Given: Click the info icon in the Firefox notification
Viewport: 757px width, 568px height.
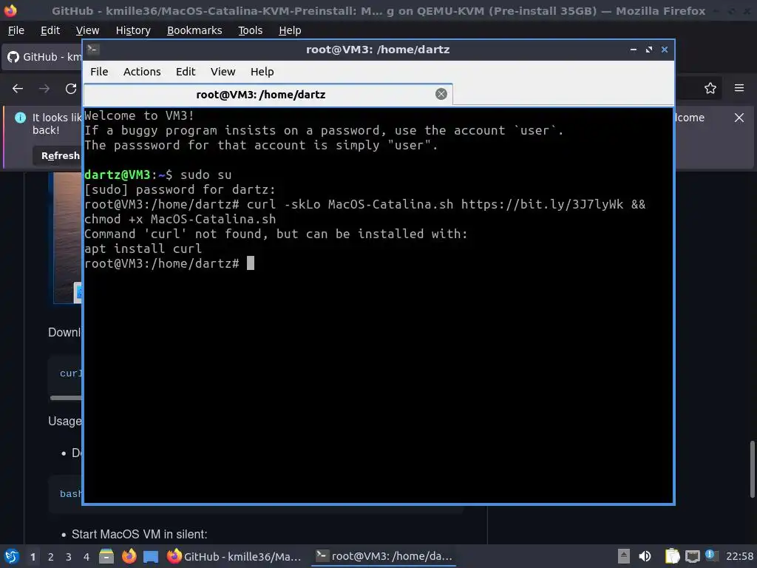Looking at the screenshot, I should (20, 118).
